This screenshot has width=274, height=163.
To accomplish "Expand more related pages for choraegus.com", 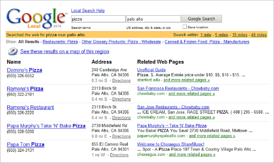I will (192, 154).
